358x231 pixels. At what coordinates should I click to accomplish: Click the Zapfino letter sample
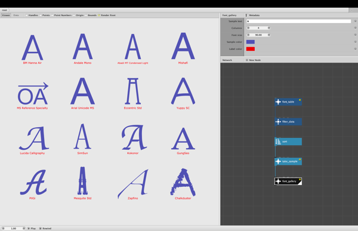[x=133, y=183]
